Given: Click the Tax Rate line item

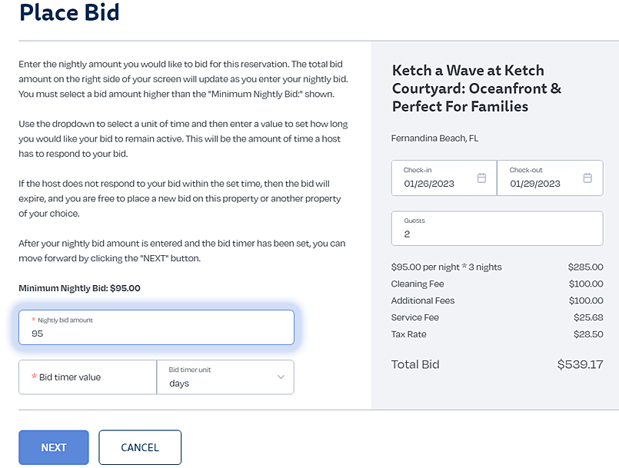Looking at the screenshot, I should (x=408, y=334).
